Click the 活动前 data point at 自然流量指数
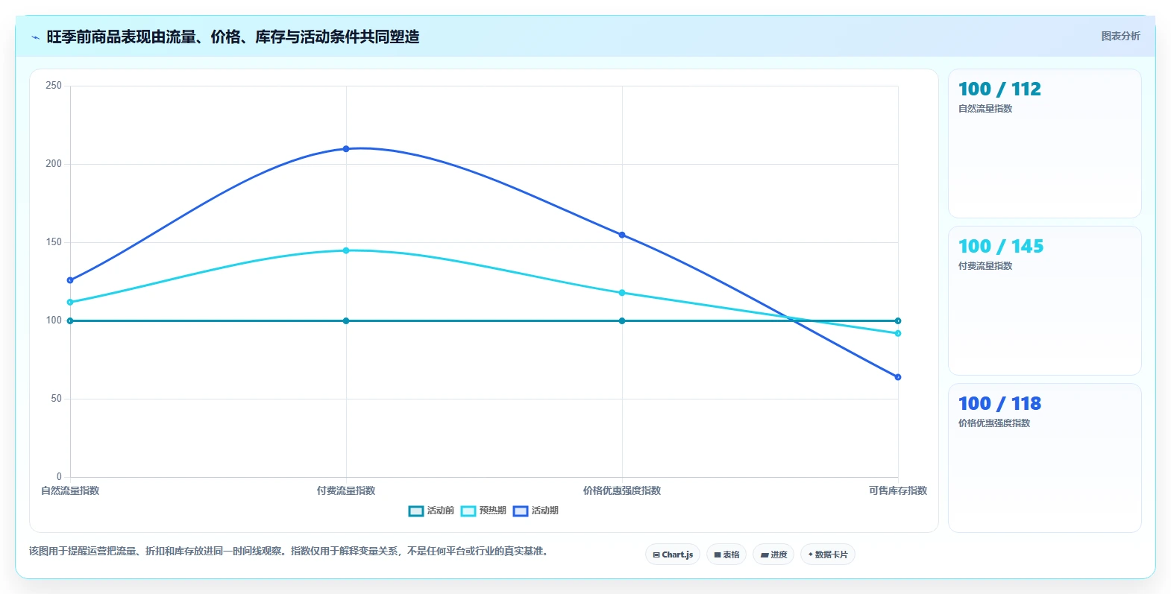Viewport: 1171px width, 594px height. [70, 321]
